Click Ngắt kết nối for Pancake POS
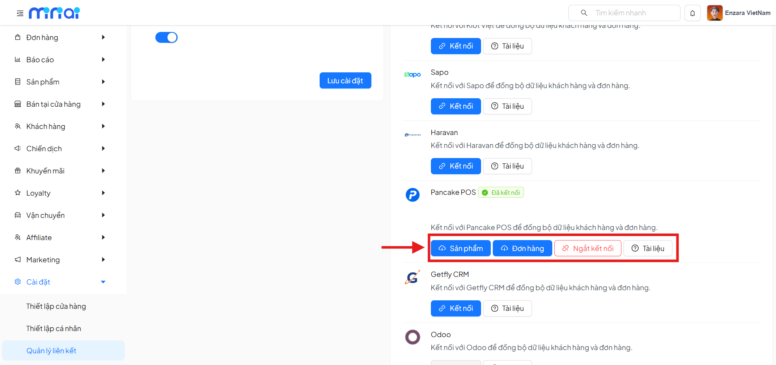The image size is (776, 365). (587, 248)
